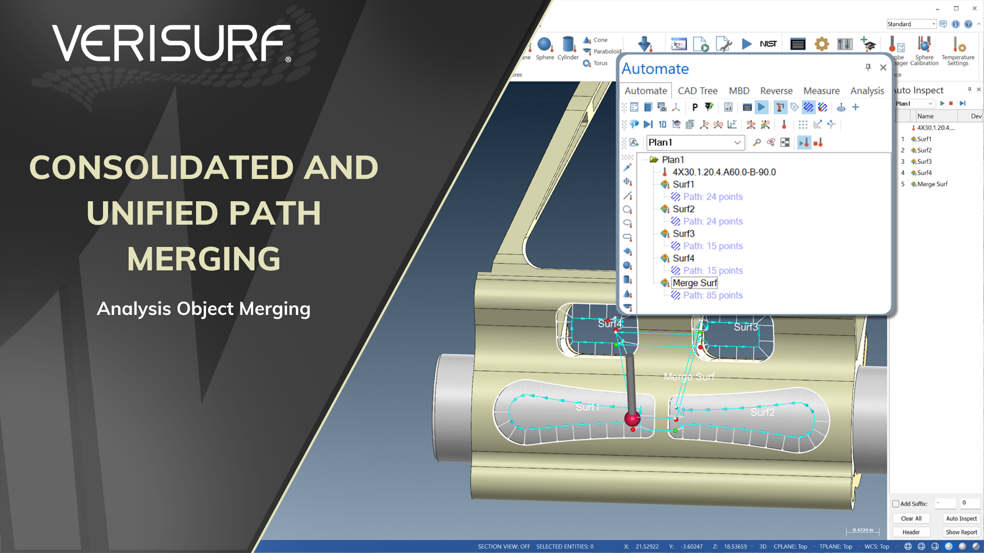Click the bold P icon in Automate toolbar
Image resolution: width=984 pixels, height=553 pixels.
[x=695, y=107]
